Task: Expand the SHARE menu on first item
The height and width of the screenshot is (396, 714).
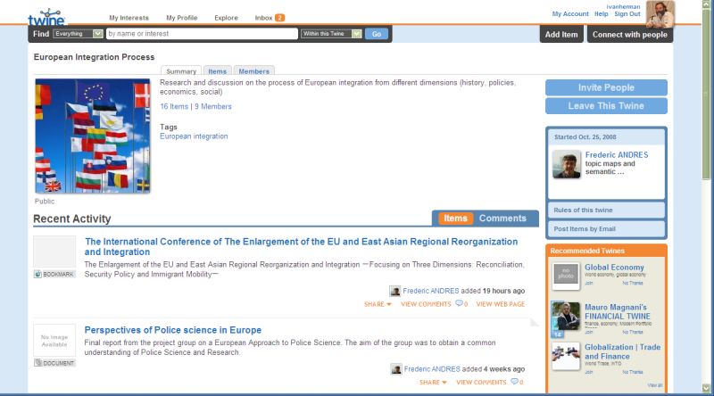Action: (378, 304)
